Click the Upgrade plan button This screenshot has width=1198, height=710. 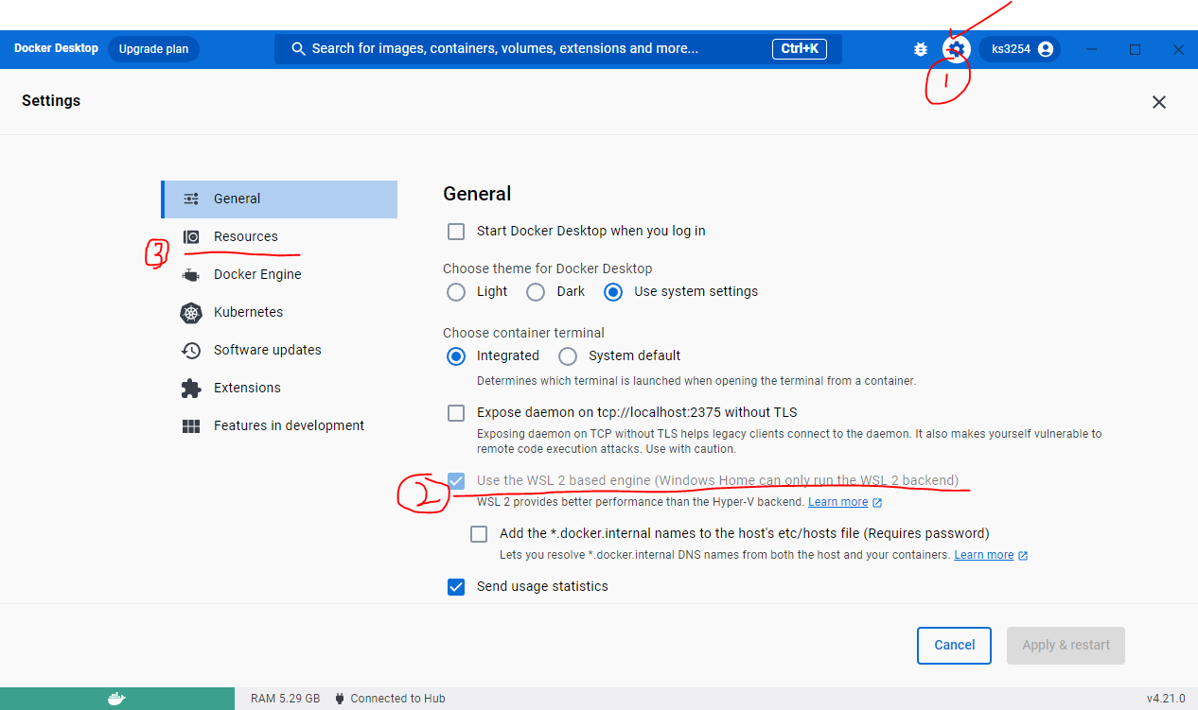153,49
